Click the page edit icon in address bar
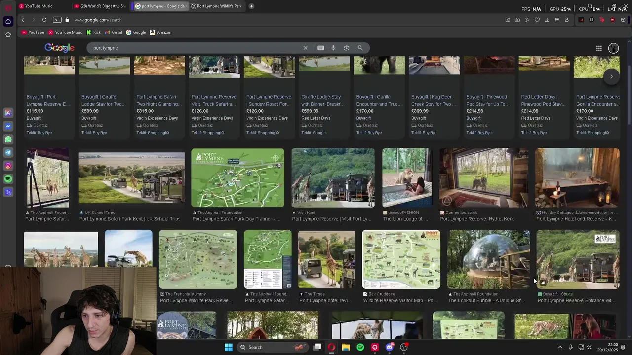This screenshot has height=355, width=632. coord(507,20)
